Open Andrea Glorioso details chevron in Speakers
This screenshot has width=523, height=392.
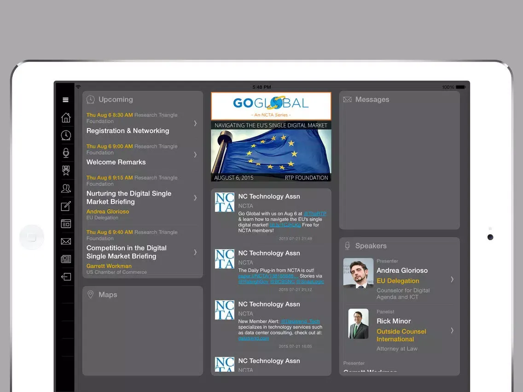click(x=452, y=279)
